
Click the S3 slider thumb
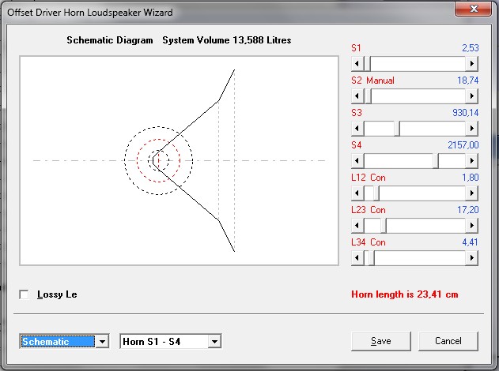click(x=397, y=129)
